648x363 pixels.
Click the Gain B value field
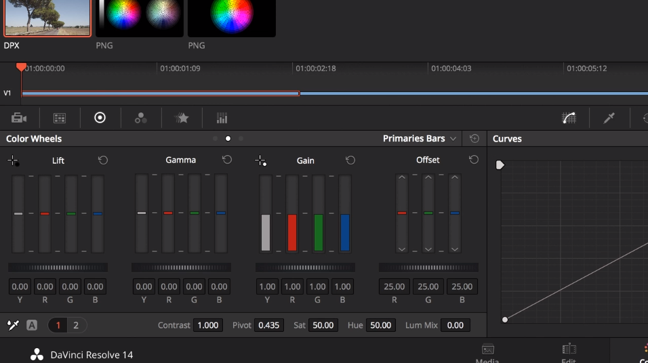342,286
